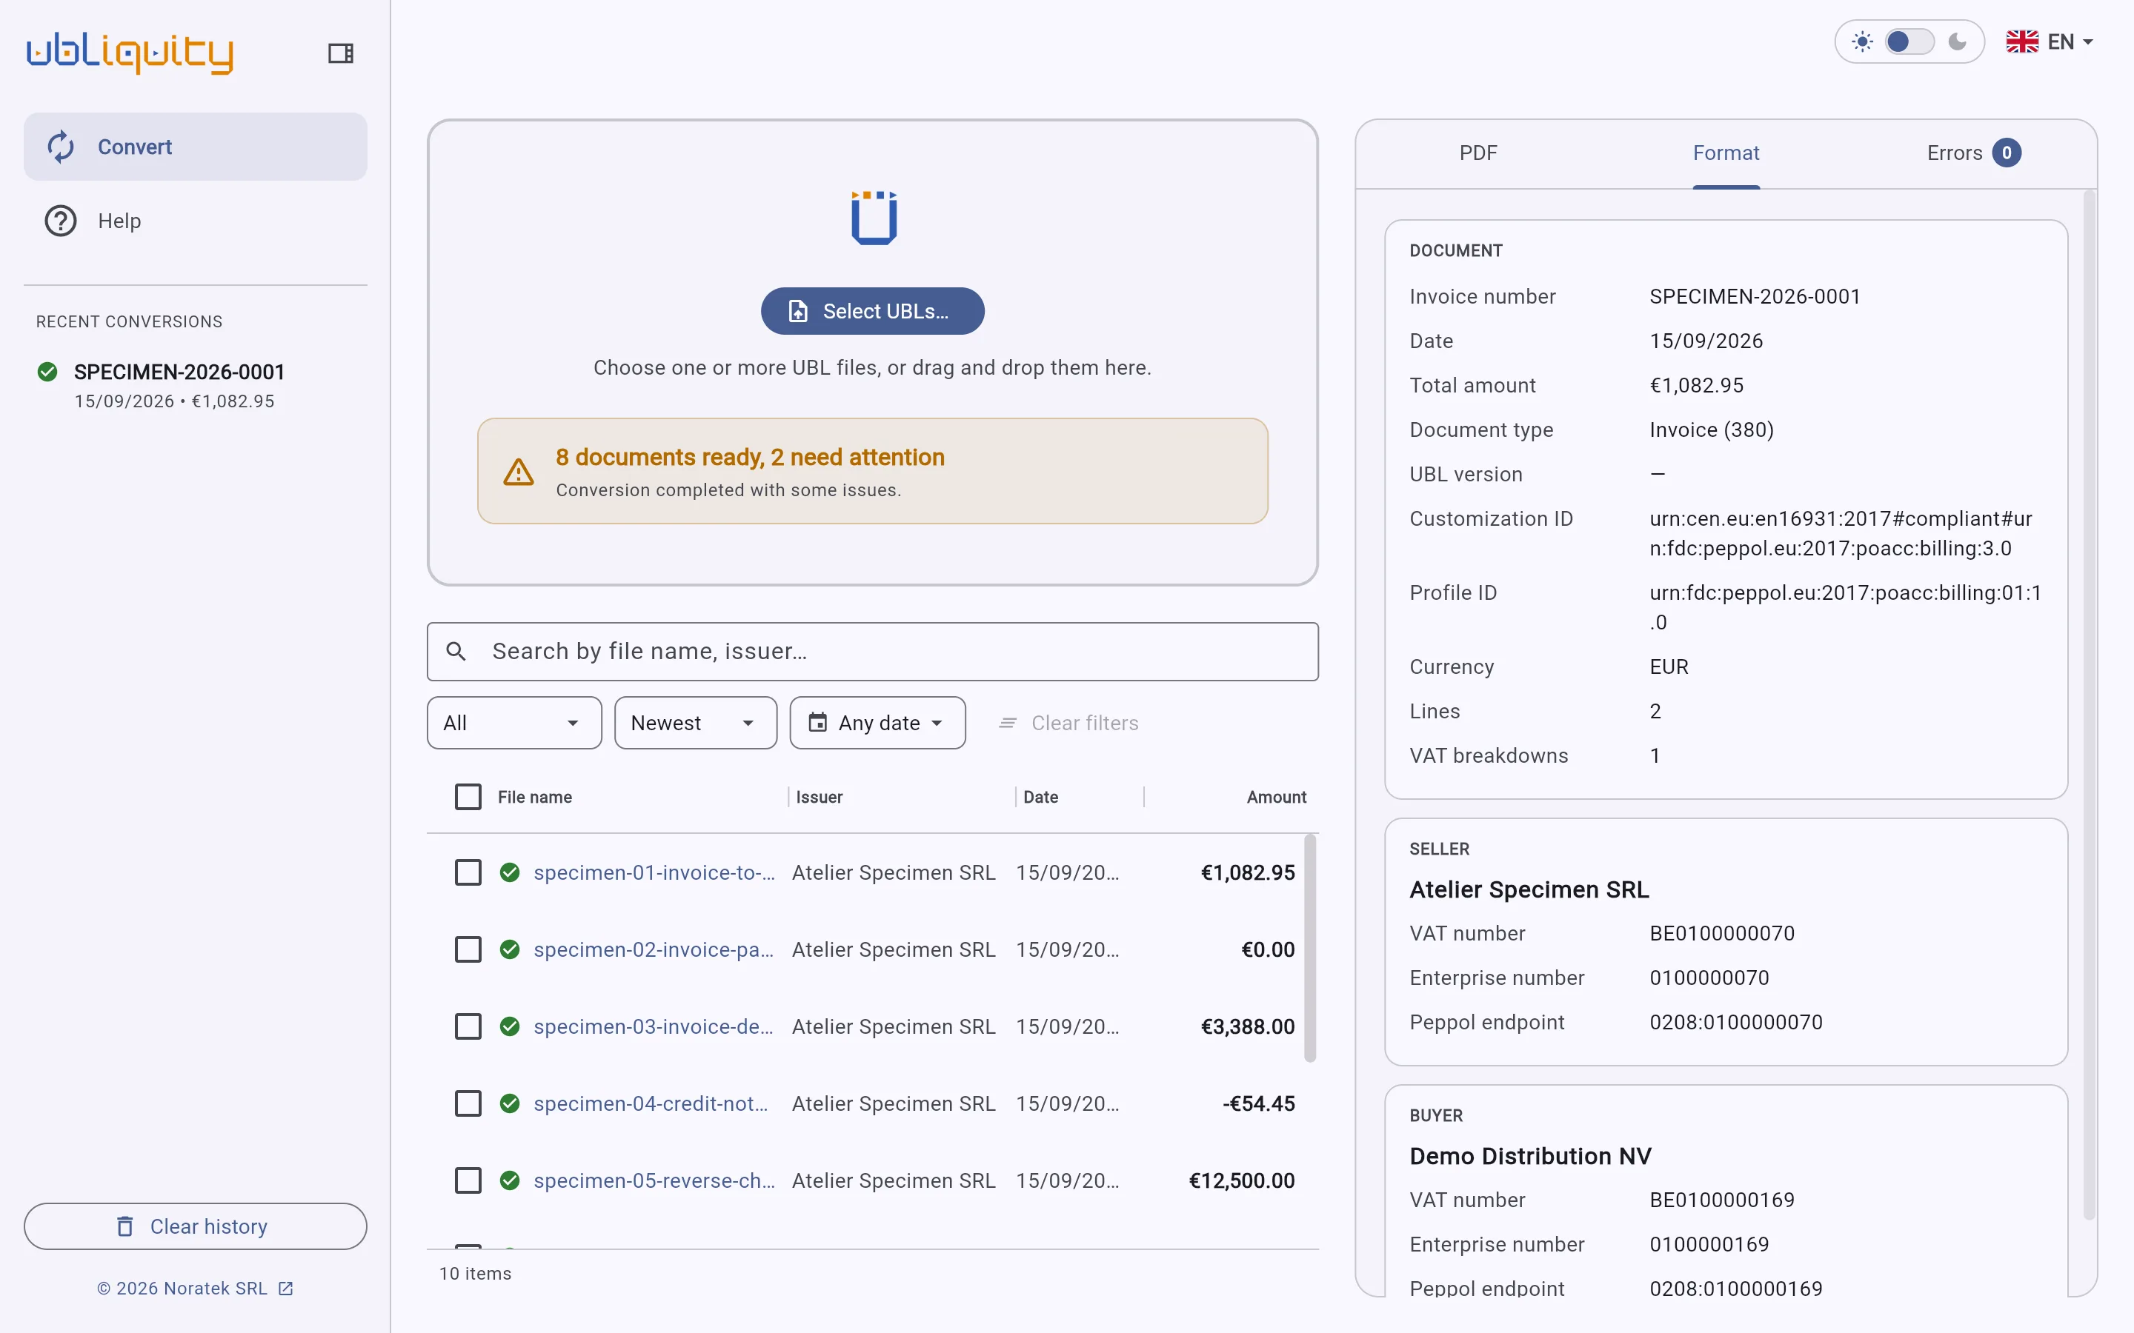The height and width of the screenshot is (1333, 2134).
Task: Check the select-all header checkbox
Action: 468,797
